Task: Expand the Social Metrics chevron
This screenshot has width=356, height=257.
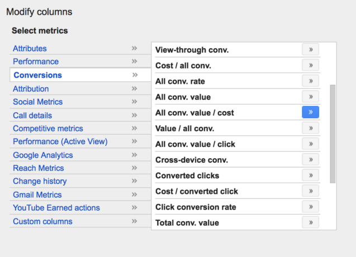Action: pyautogui.click(x=134, y=102)
